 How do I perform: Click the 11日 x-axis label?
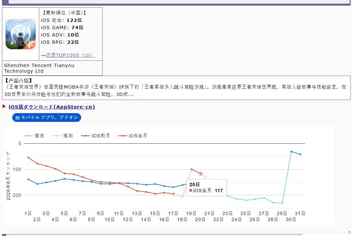click(119, 213)
